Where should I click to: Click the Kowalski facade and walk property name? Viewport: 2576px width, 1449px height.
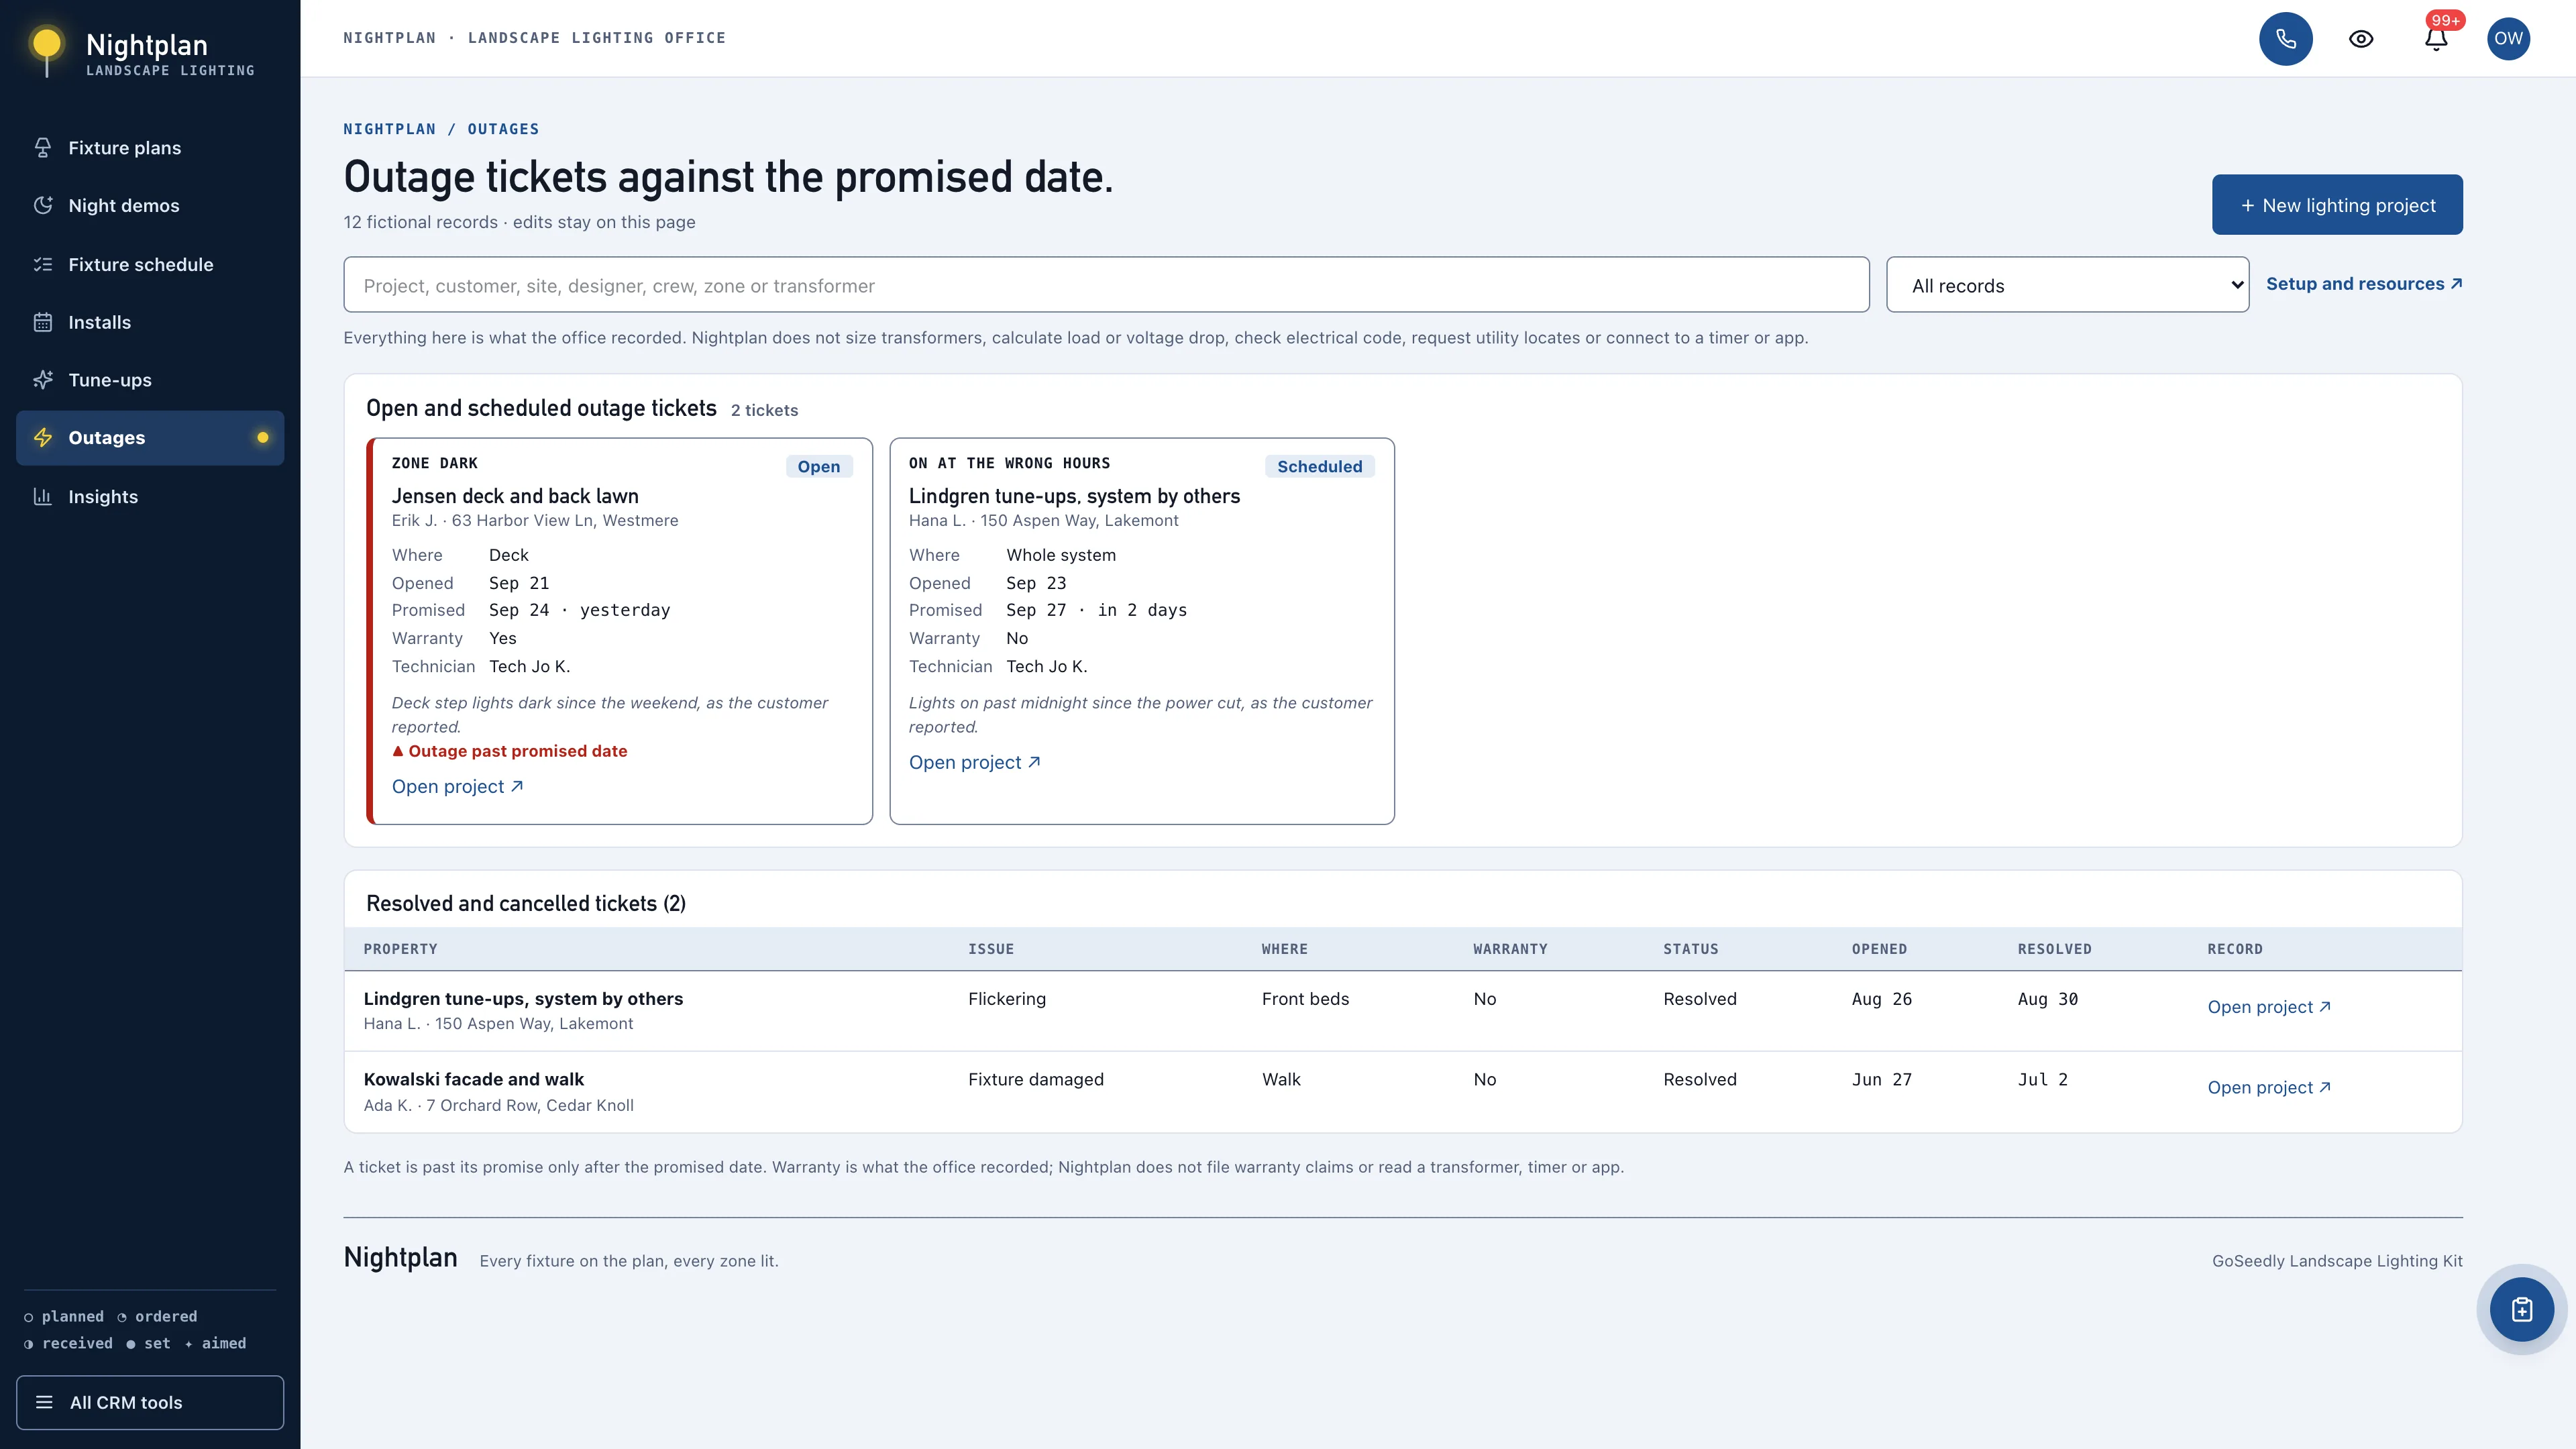pos(474,1079)
